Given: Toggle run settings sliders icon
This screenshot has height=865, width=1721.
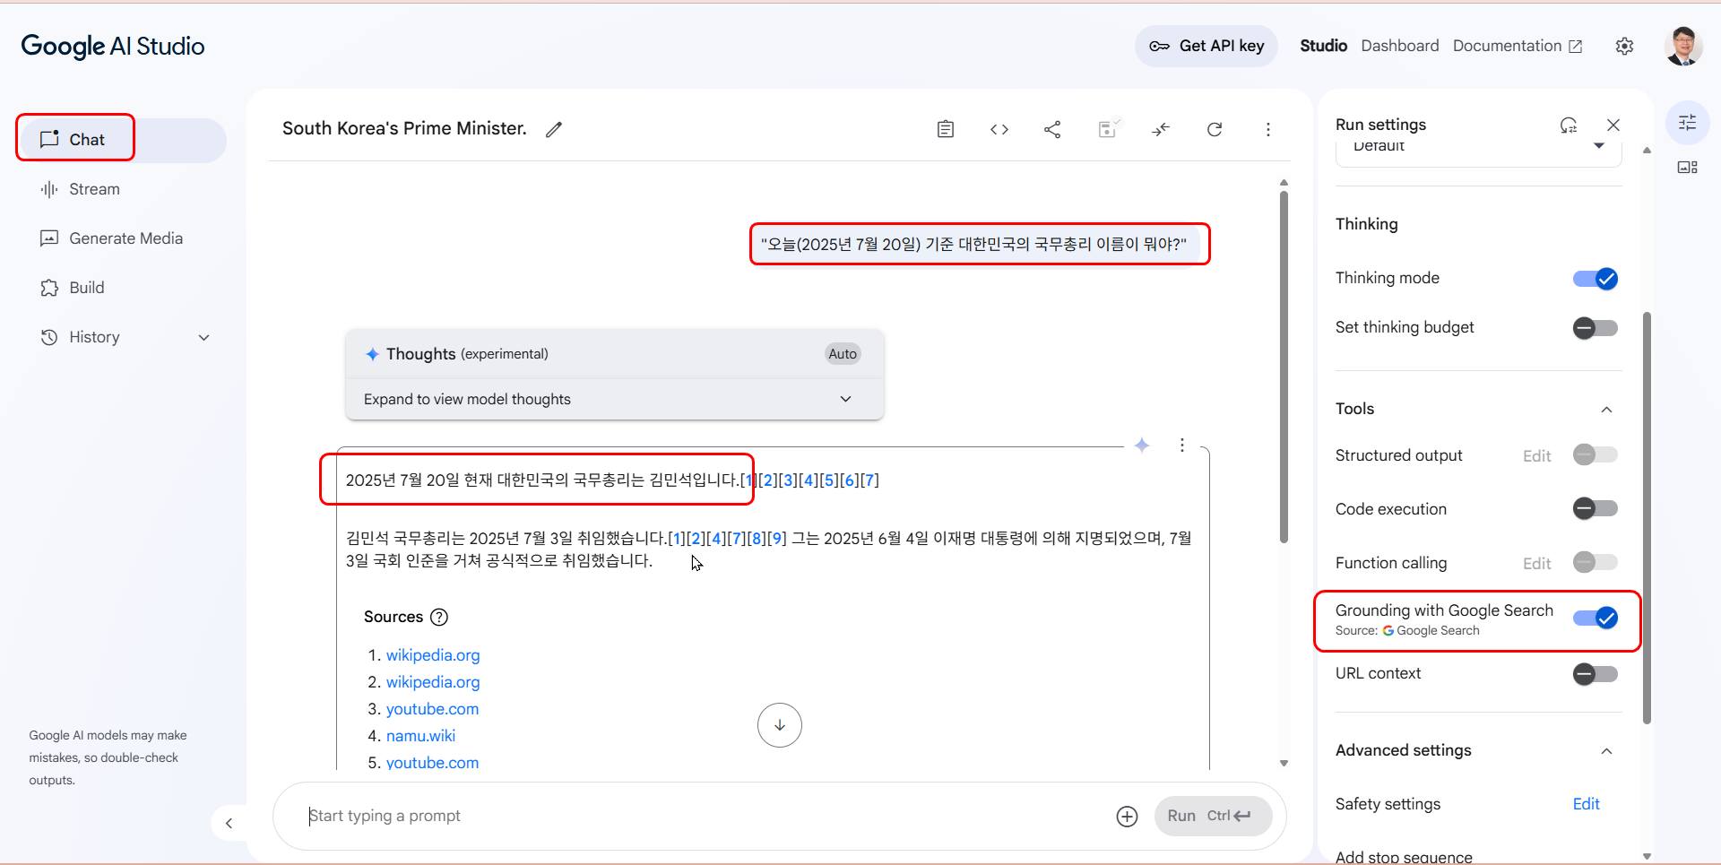Looking at the screenshot, I should point(1687,122).
